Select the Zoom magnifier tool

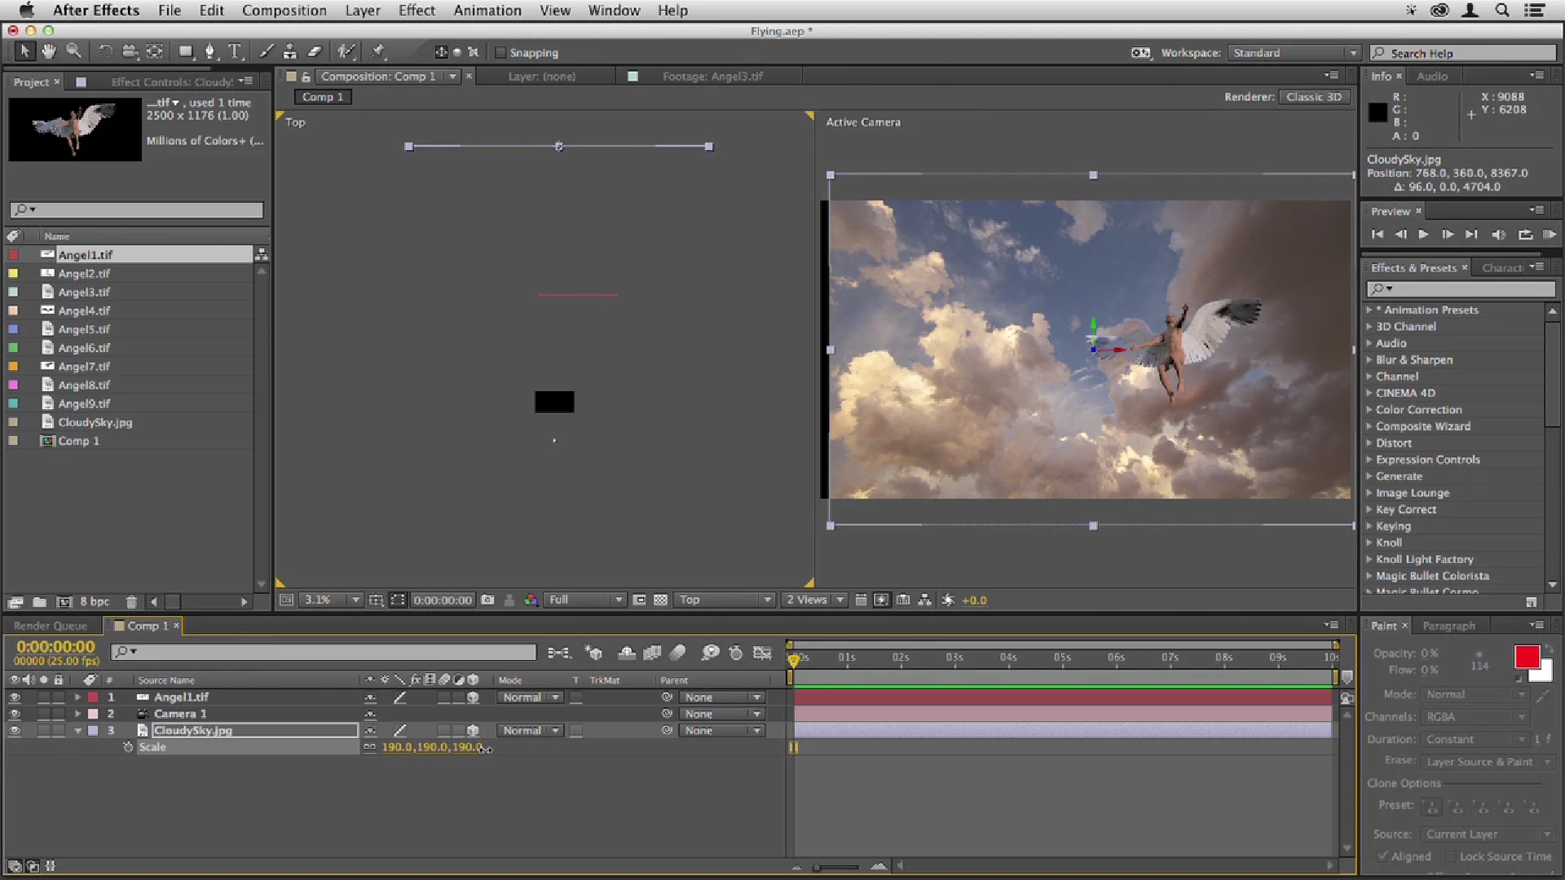pyautogui.click(x=73, y=51)
